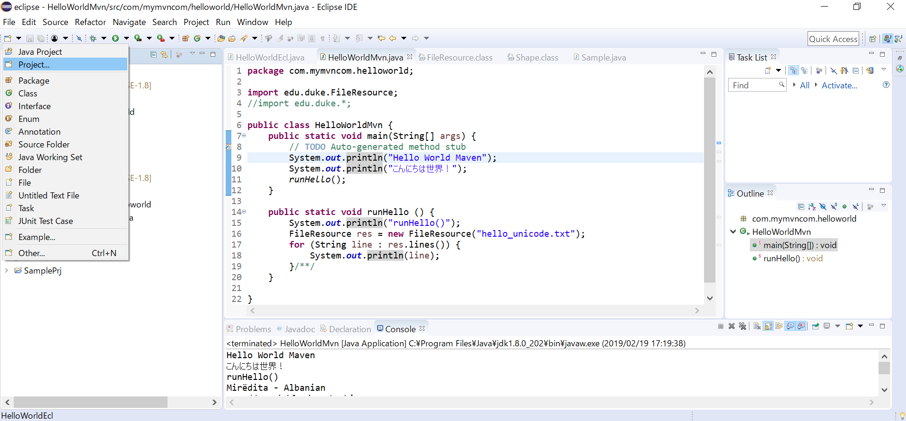
Task: Toggle Hide Non-Public Members in Outline
Action: (844, 206)
